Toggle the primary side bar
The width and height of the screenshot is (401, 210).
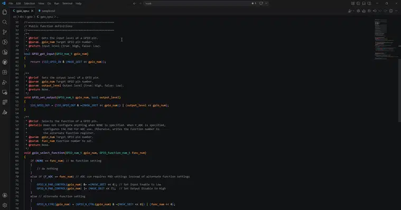(x=358, y=3)
